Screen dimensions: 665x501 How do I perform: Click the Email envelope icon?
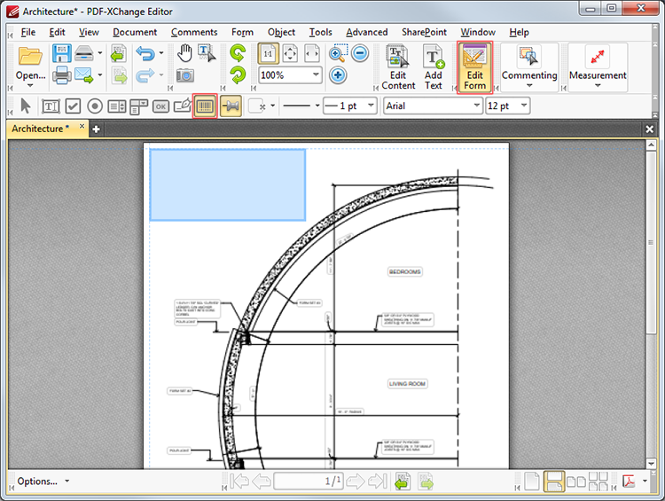(x=84, y=75)
